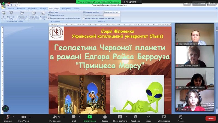Open the Office button in PowerPoint
Viewport: 218px width, 123px height.
(3, 7)
